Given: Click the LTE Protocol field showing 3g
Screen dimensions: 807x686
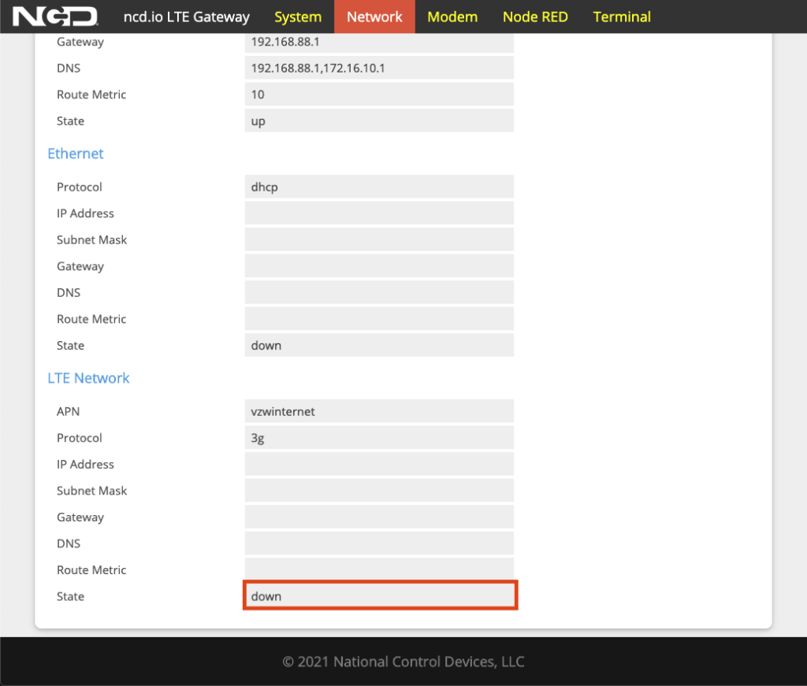Looking at the screenshot, I should point(379,438).
